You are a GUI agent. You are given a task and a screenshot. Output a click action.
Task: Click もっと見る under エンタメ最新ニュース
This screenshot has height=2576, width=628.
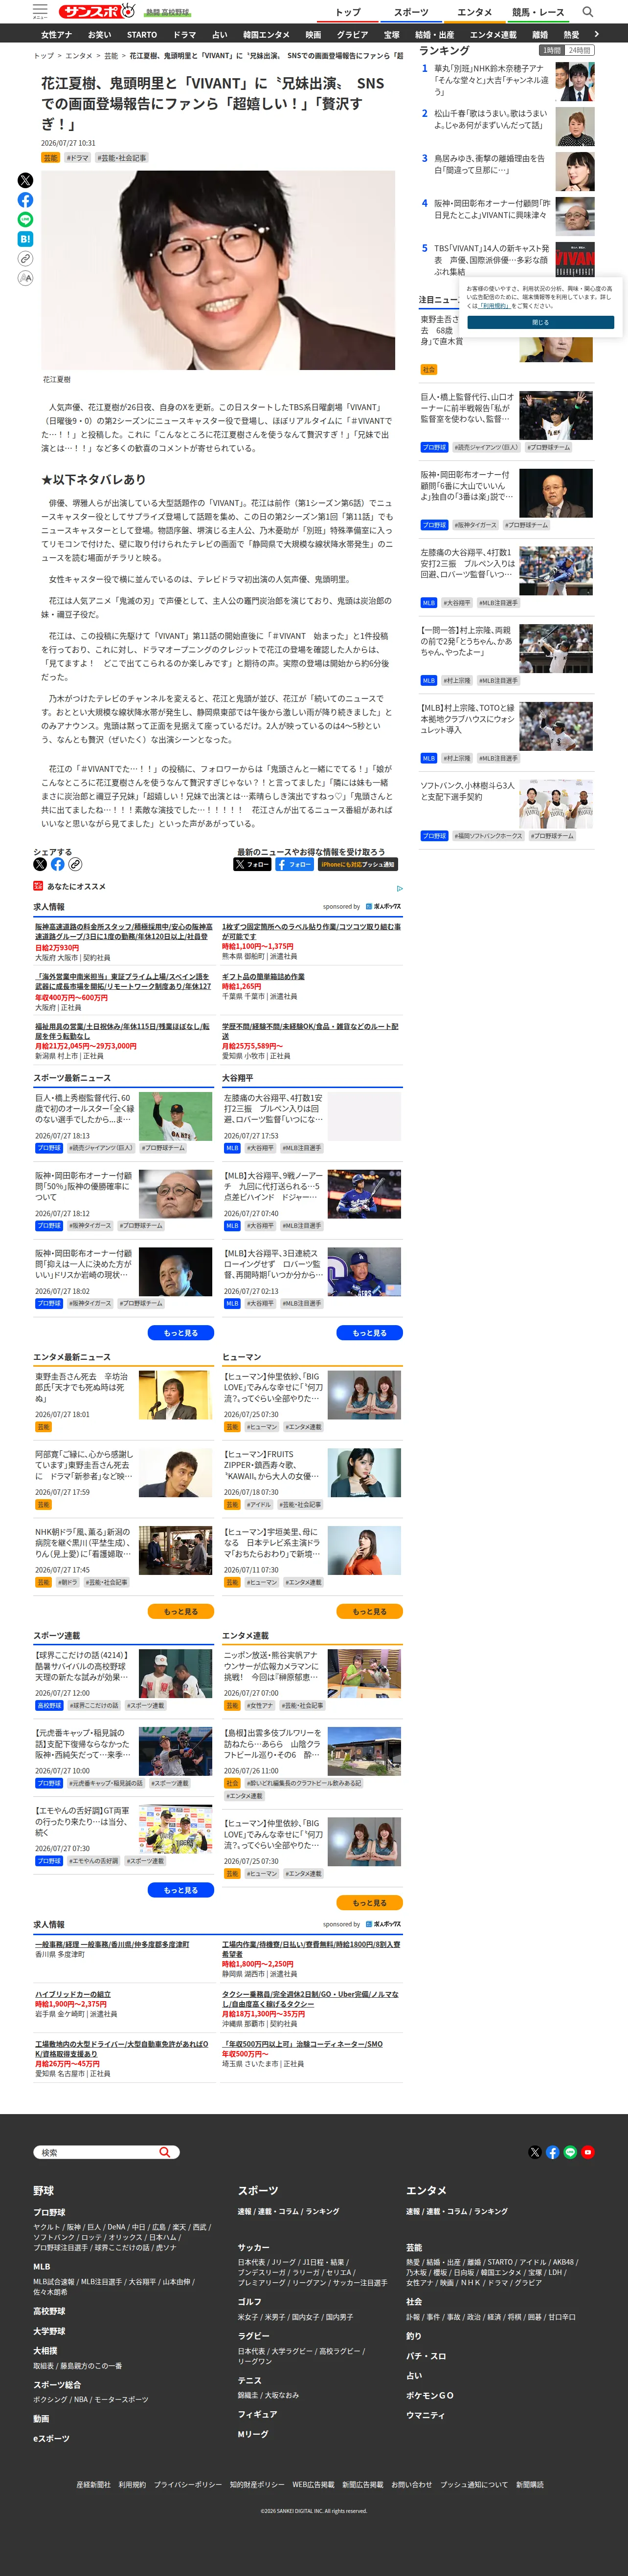coord(181,1611)
